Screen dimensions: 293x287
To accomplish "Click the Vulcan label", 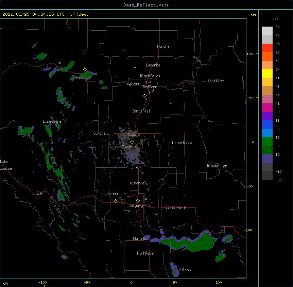I will tap(185, 270).
